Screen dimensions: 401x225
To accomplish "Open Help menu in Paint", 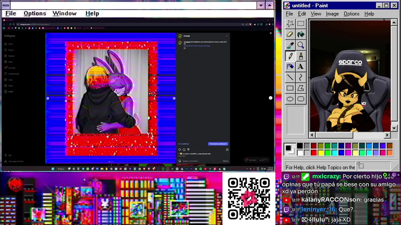I will pyautogui.click(x=369, y=14).
